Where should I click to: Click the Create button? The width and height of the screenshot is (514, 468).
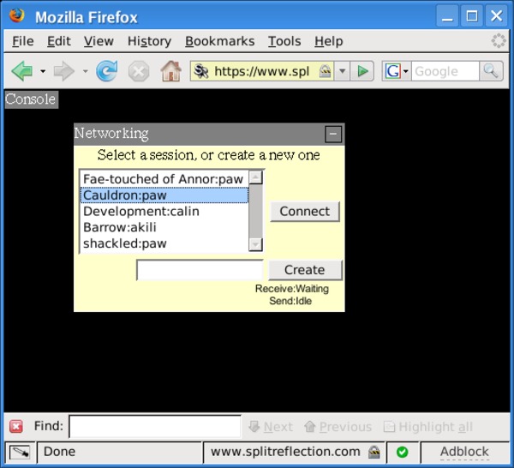click(305, 270)
